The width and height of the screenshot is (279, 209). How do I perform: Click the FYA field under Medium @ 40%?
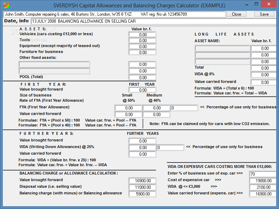(156, 108)
